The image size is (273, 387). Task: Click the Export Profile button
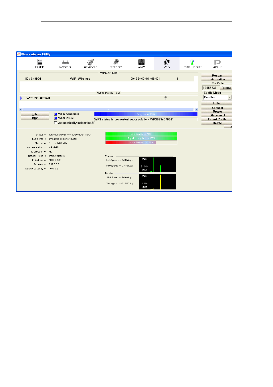coord(217,119)
